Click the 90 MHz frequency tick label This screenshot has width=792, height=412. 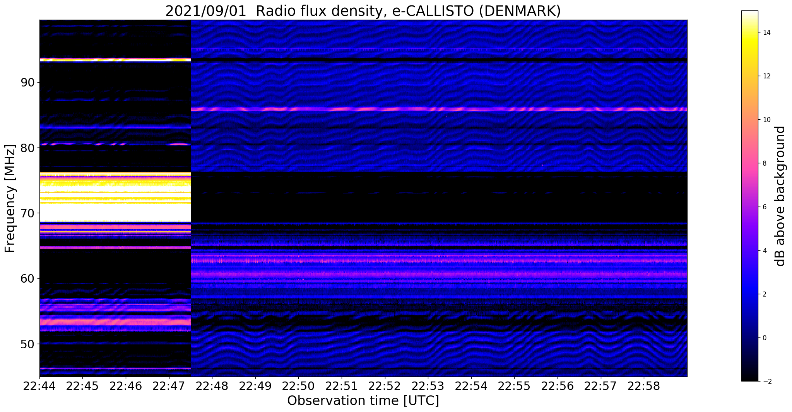point(28,83)
